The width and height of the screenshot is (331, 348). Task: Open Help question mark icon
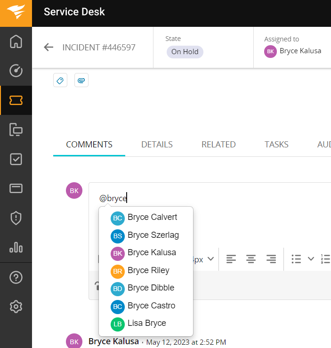[16, 278]
